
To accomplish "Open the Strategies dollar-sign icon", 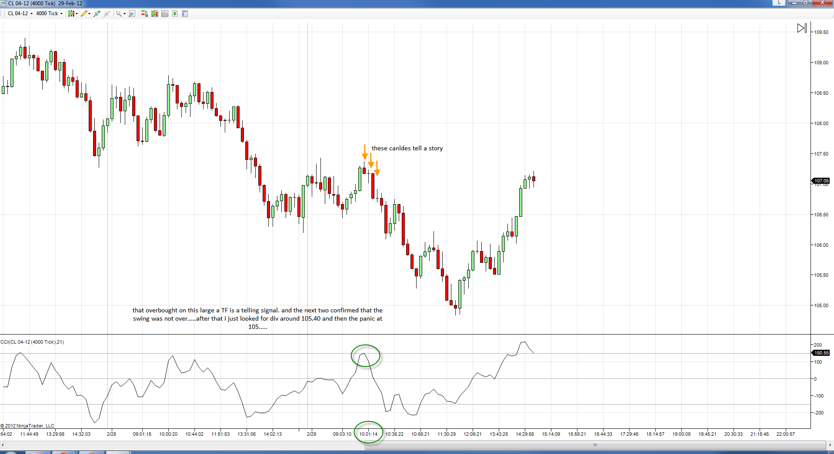I will pos(175,13).
